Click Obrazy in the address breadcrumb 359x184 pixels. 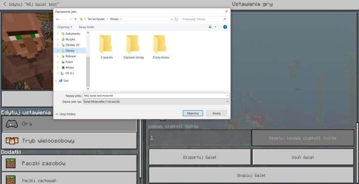114,19
